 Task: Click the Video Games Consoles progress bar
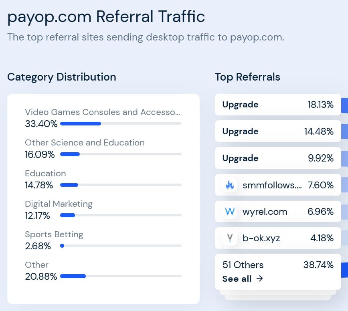pyautogui.click(x=121, y=123)
